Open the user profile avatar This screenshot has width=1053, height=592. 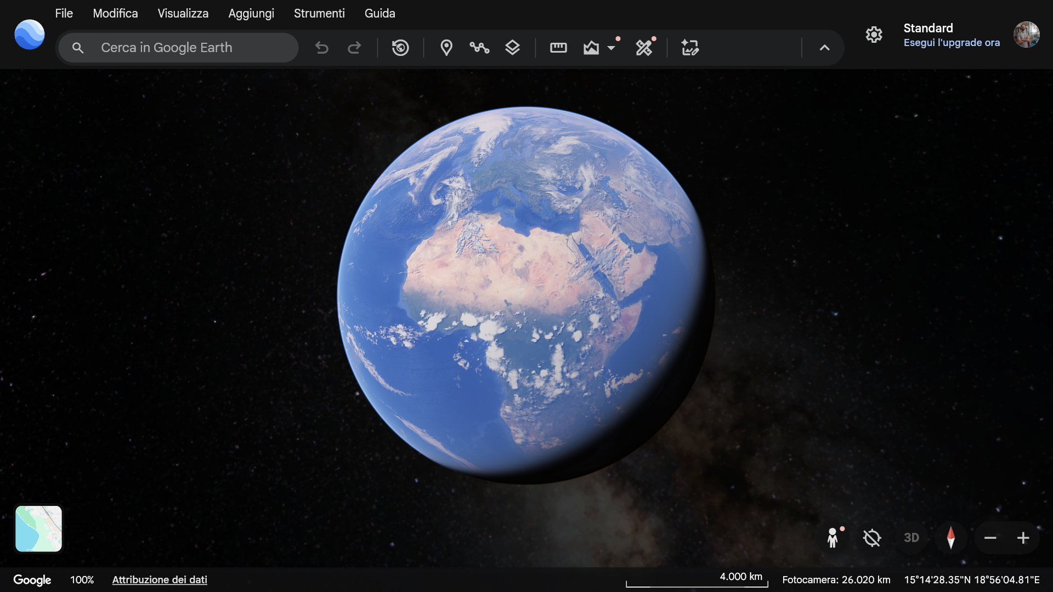click(1027, 35)
